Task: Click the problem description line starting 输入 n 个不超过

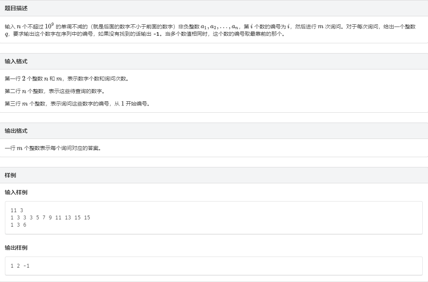Action: (210, 26)
